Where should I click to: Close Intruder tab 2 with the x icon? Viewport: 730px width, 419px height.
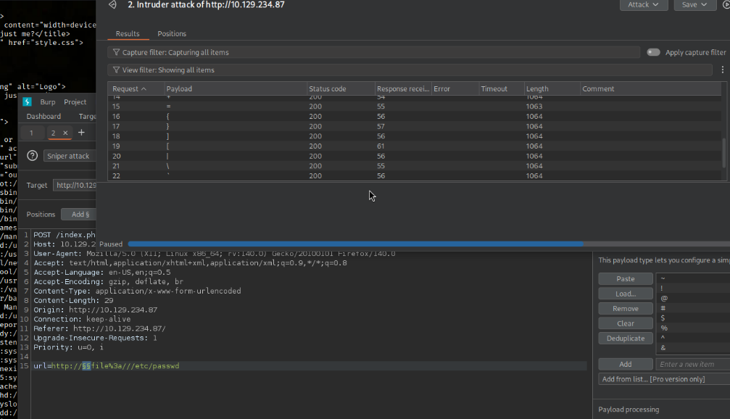pos(65,133)
